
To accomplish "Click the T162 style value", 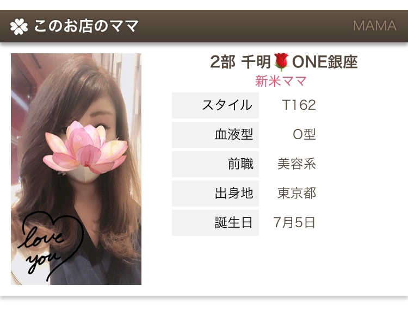I will click(299, 105).
